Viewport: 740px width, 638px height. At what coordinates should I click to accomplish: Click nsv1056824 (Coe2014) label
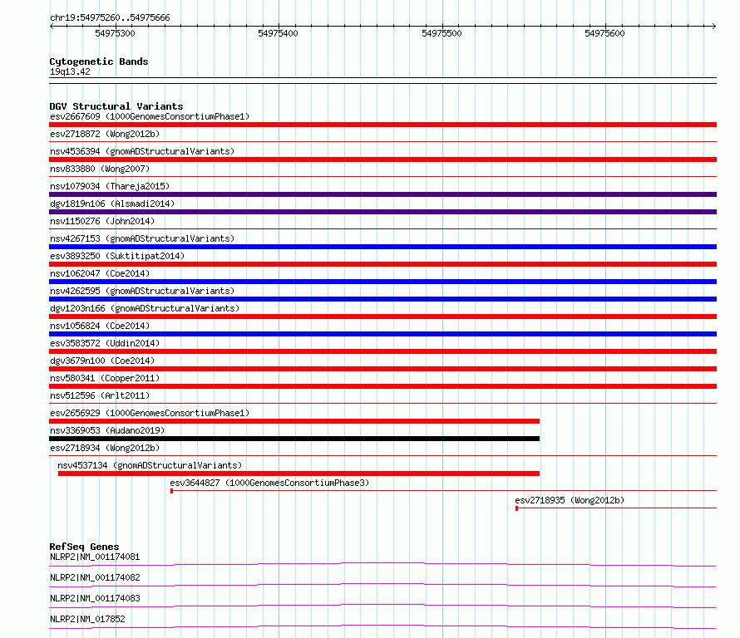[100, 326]
